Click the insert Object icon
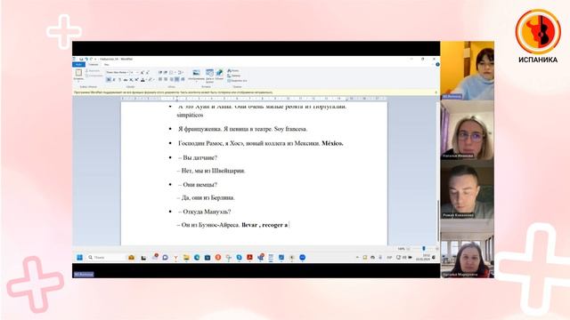570x320 pixels. coord(219,73)
